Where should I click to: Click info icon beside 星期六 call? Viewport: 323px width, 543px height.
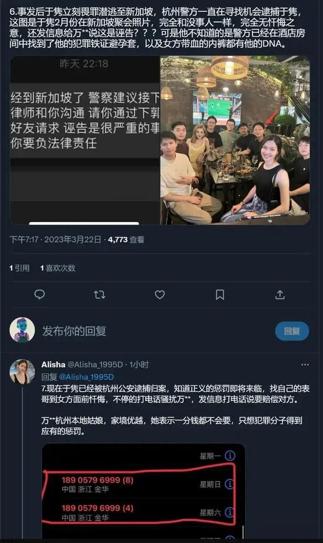(x=230, y=512)
